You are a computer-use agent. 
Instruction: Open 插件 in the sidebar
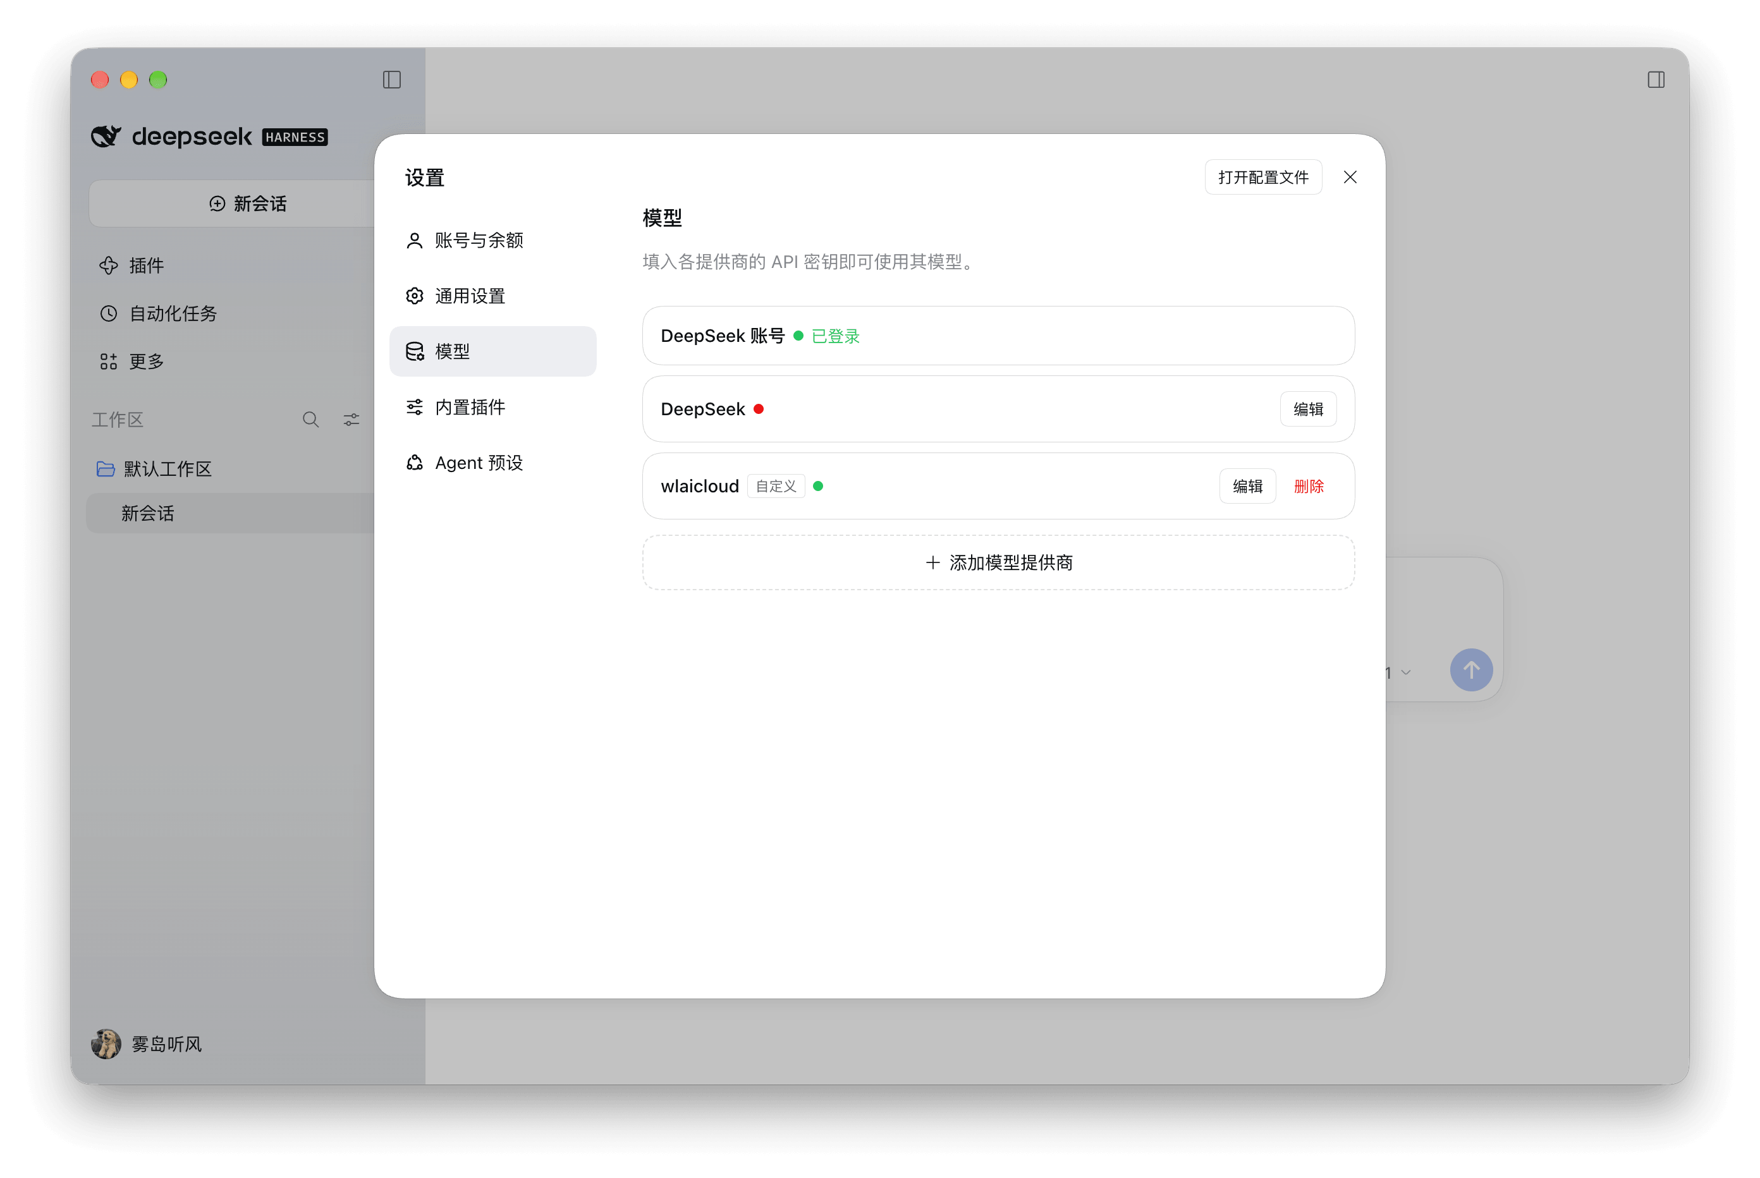tap(147, 265)
